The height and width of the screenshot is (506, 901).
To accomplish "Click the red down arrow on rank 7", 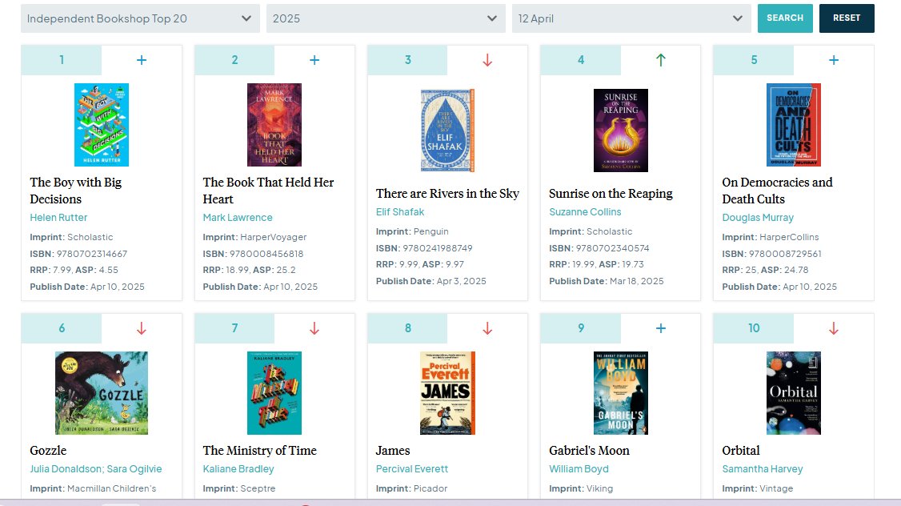I will [314, 328].
